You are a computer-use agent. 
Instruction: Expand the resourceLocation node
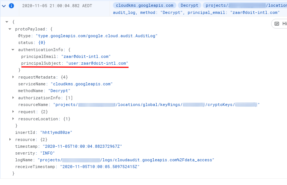[x=13, y=119]
